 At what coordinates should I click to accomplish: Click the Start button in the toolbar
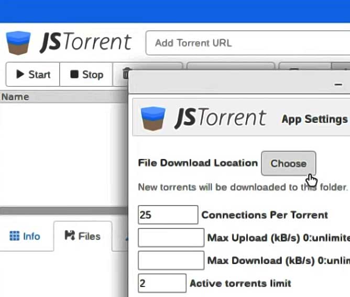(x=33, y=74)
